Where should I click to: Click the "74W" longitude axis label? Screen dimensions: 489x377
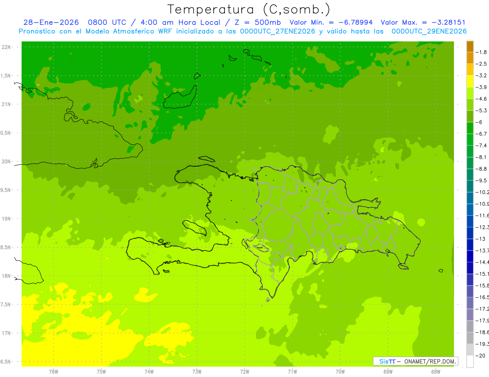[149, 372]
